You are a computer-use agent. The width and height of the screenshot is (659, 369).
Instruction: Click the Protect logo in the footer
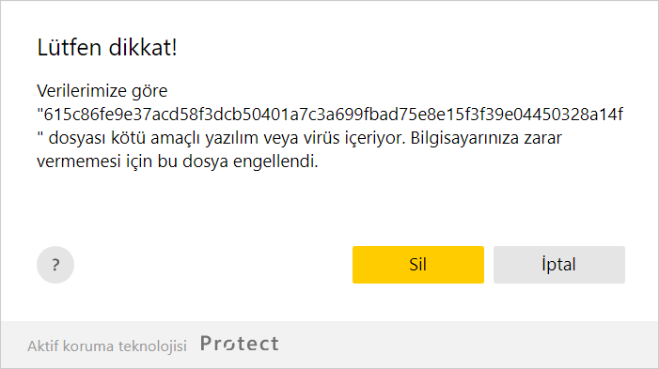tap(240, 344)
